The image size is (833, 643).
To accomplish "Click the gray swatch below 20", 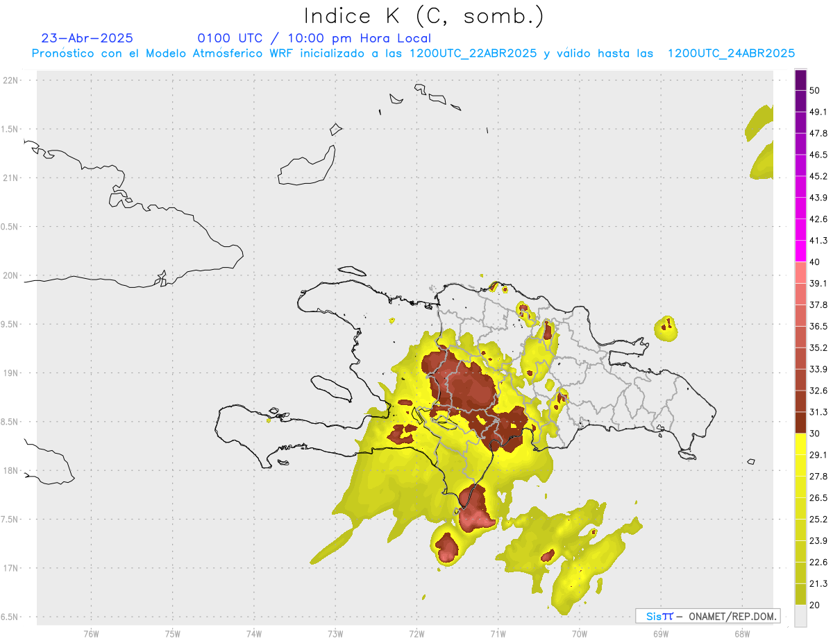I will coord(800,615).
